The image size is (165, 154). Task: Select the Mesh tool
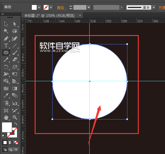pyautogui.click(x=6, y=88)
